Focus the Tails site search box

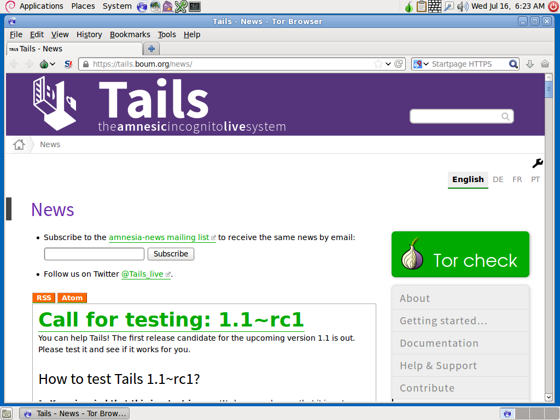click(x=462, y=116)
